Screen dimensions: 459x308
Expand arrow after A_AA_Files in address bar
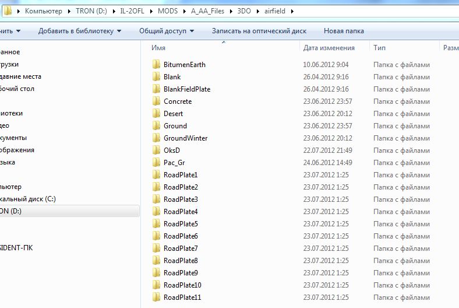coord(231,12)
